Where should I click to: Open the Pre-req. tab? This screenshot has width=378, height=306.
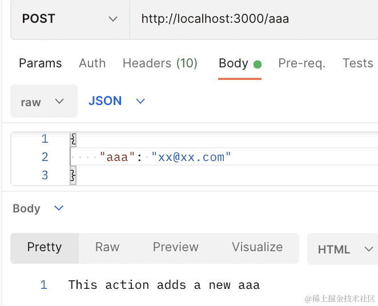301,63
